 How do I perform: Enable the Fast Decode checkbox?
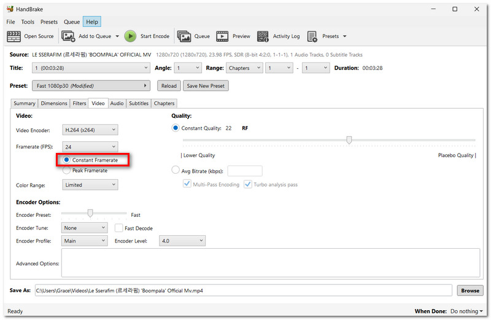pos(118,228)
